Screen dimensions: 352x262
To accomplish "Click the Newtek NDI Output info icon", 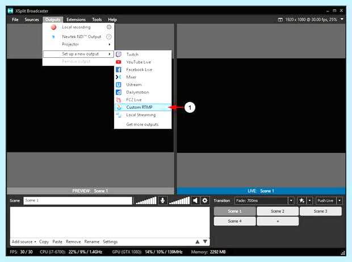I will (109, 36).
